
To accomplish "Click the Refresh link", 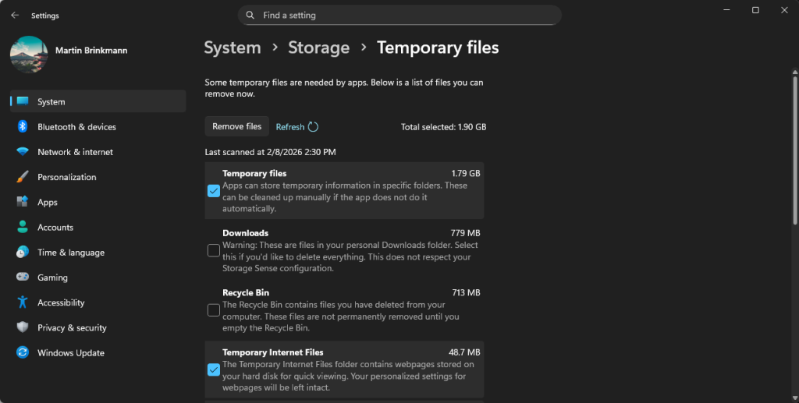I will tap(290, 127).
